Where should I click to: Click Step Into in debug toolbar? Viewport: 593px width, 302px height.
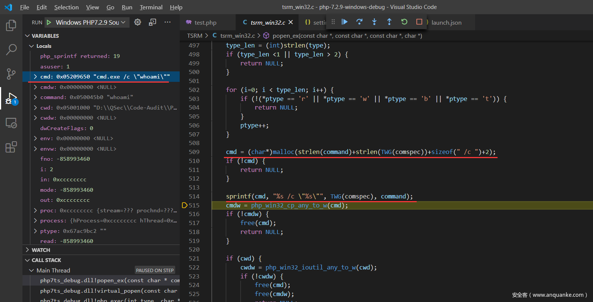pos(374,22)
